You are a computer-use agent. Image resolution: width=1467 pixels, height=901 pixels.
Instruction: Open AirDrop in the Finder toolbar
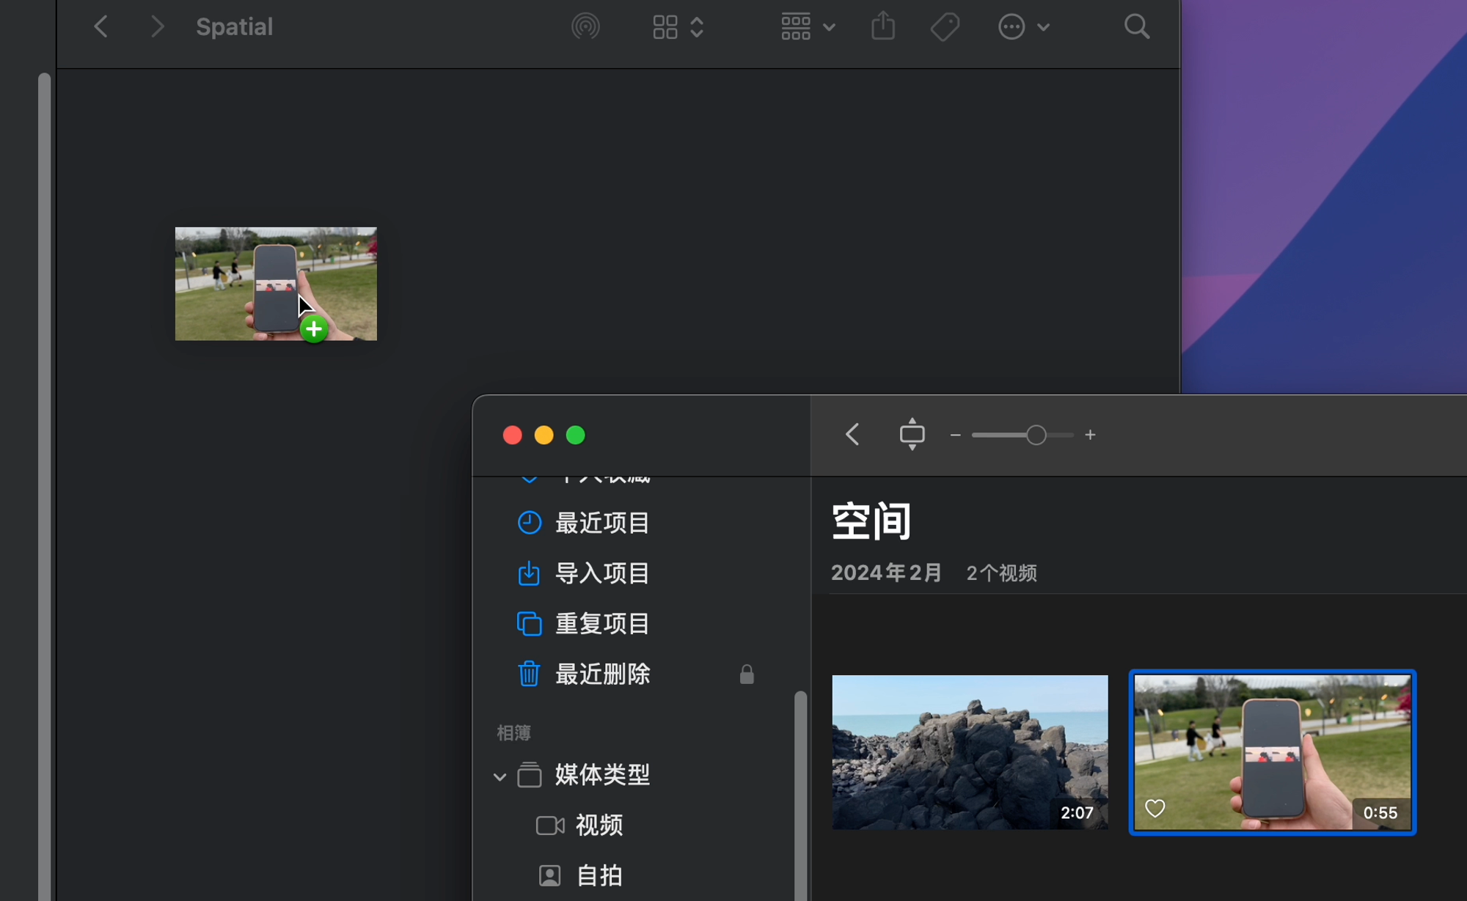point(585,27)
